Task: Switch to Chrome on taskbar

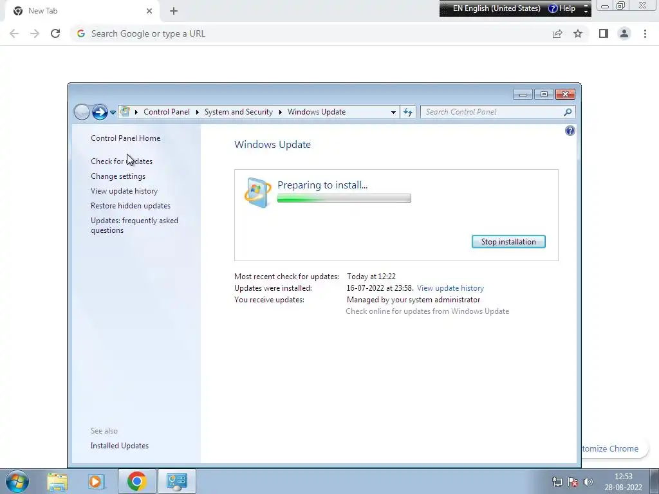Action: pos(136,481)
